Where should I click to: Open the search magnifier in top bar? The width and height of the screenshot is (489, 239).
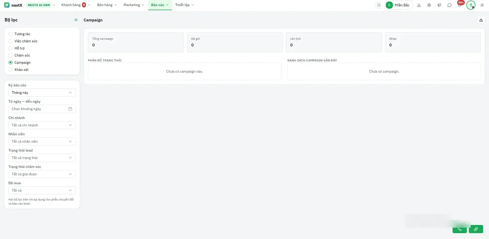(379, 5)
